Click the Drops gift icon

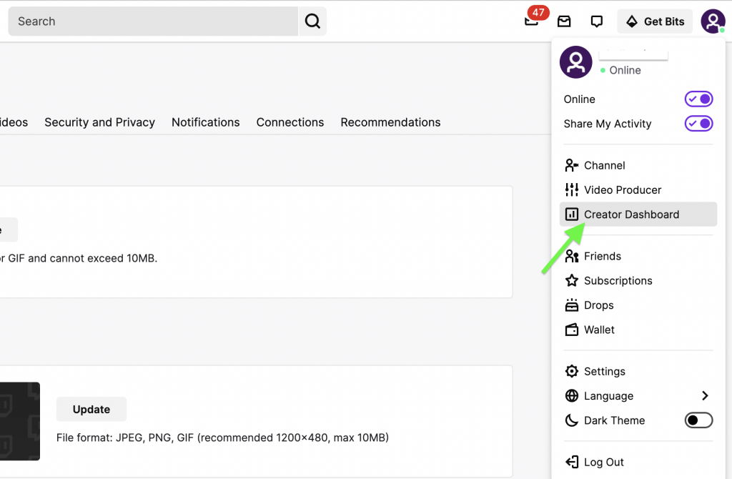coord(571,305)
